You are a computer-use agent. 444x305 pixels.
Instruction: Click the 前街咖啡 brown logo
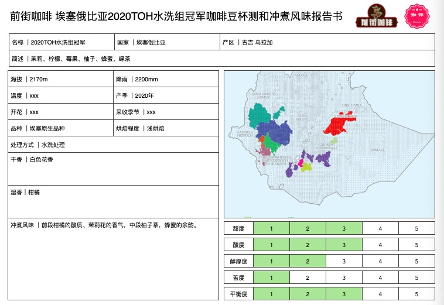(x=376, y=16)
